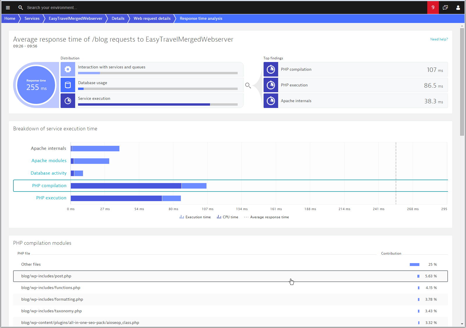Click the Apache modules chart bar

pos(90,161)
